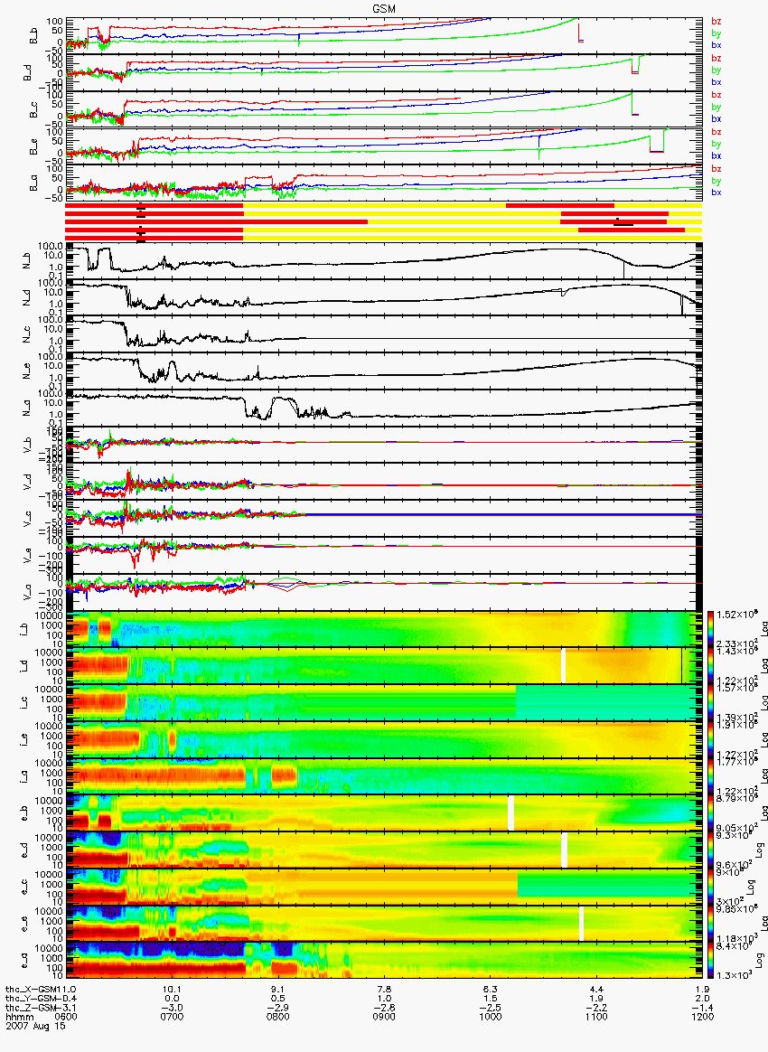Click the 2007 Aug 15 date label
This screenshot has height=1052, width=768.
(35, 1026)
